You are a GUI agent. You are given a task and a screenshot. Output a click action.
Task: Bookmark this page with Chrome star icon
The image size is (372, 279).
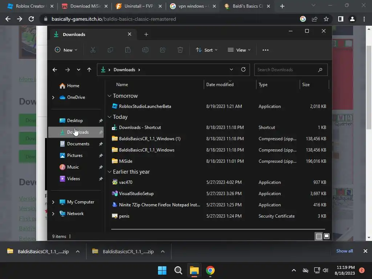tap(326, 19)
